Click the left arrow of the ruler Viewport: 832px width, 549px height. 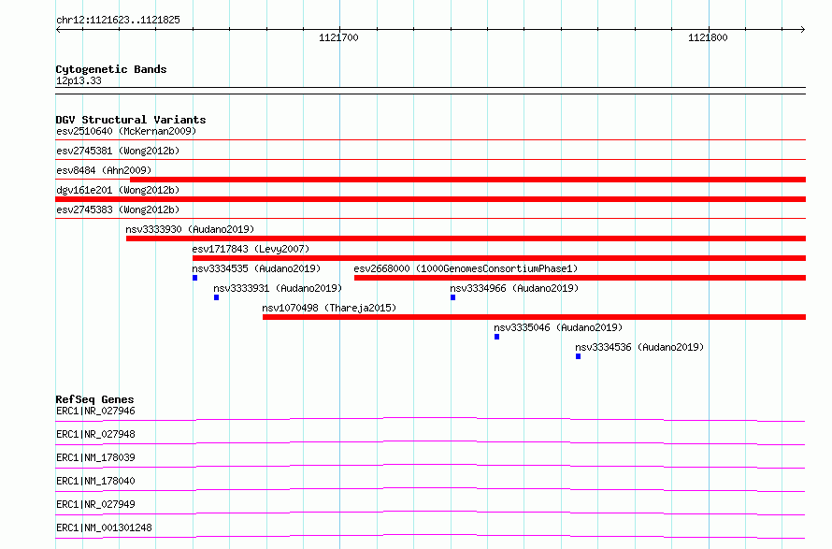coord(58,29)
